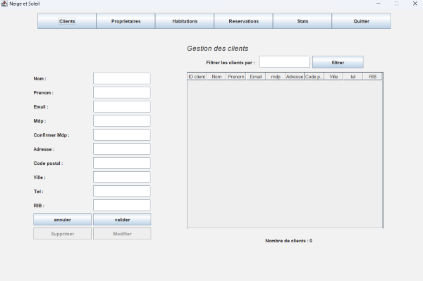Select the Nom table column header
The width and height of the screenshot is (423, 281).
point(216,77)
